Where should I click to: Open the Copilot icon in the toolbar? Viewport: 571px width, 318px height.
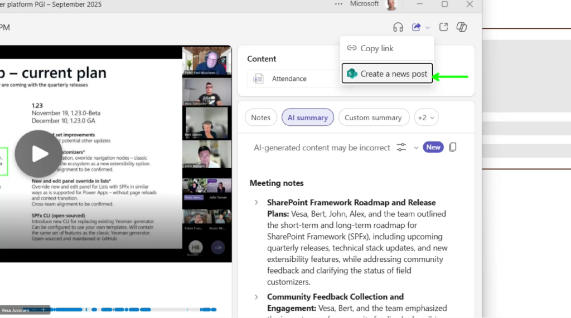point(462,27)
